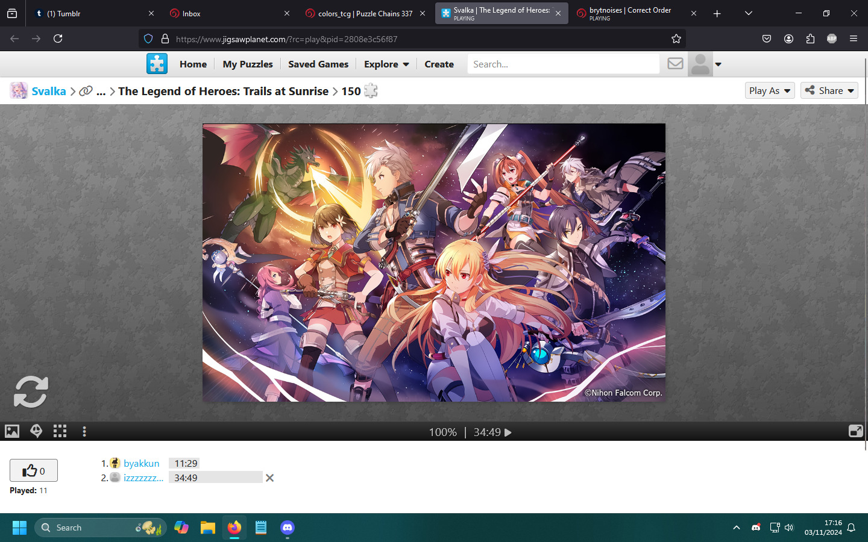Open the Notepad taskbar icon
868x542 pixels.
tap(261, 528)
